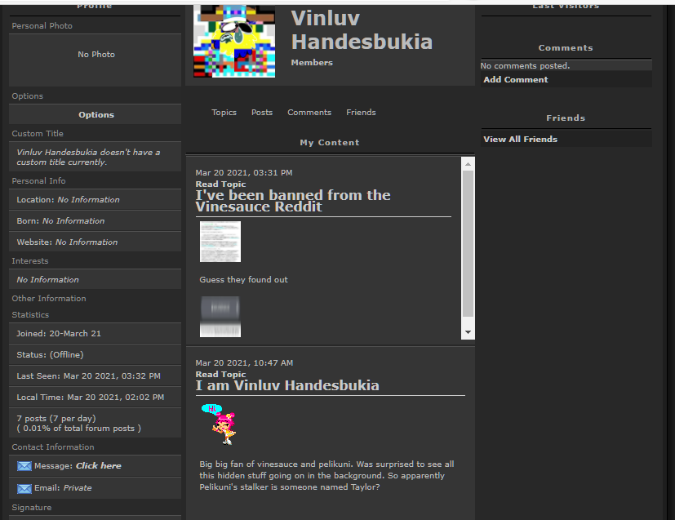Switch to the Topics tab

click(224, 113)
